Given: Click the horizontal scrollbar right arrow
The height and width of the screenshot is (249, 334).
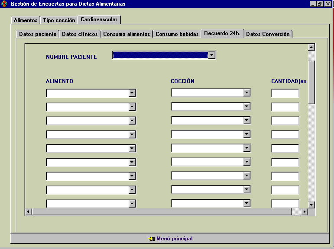Looking at the screenshot, I should [x=304, y=212].
